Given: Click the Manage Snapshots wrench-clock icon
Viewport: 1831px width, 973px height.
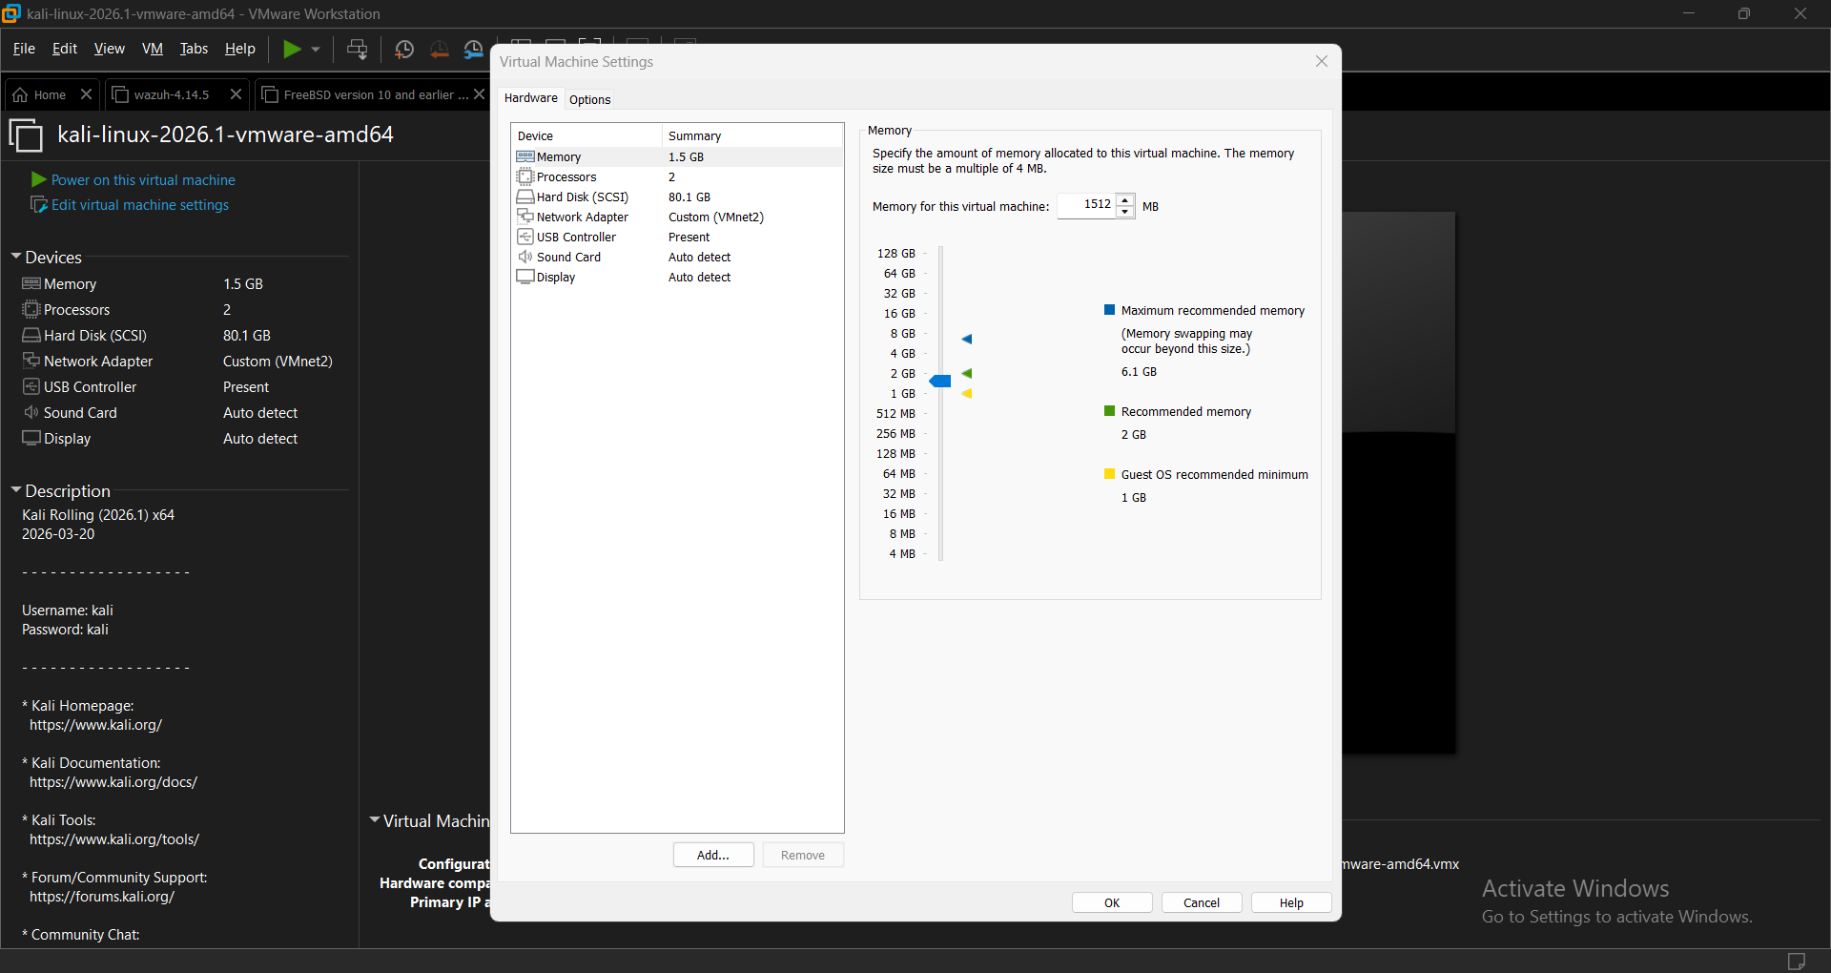Looking at the screenshot, I should [474, 49].
